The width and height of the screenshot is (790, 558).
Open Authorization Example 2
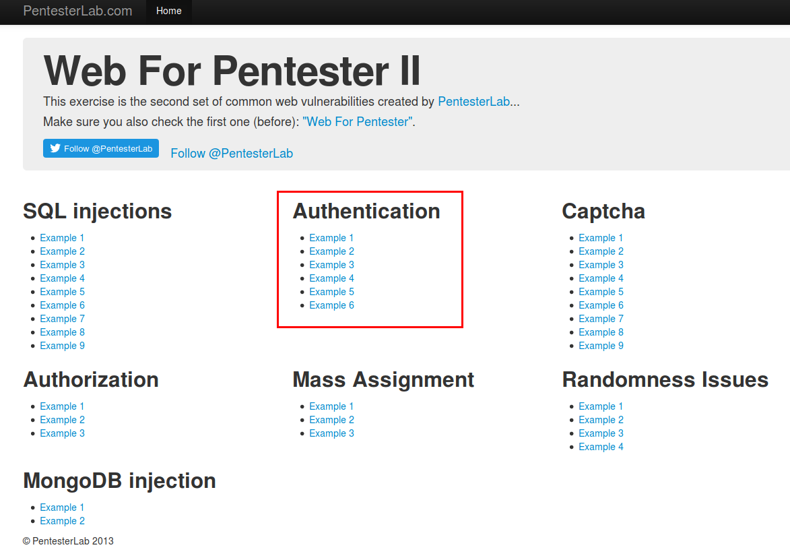[62, 419]
